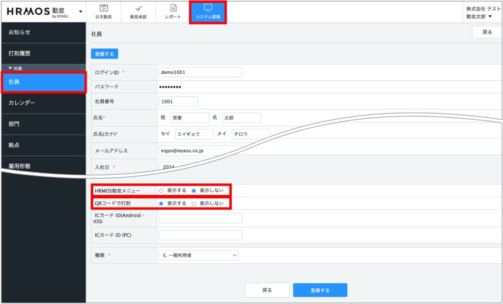The height and width of the screenshot is (304, 503).
Task: Choose 表示する for QRコードで打刻
Action: tap(161, 203)
